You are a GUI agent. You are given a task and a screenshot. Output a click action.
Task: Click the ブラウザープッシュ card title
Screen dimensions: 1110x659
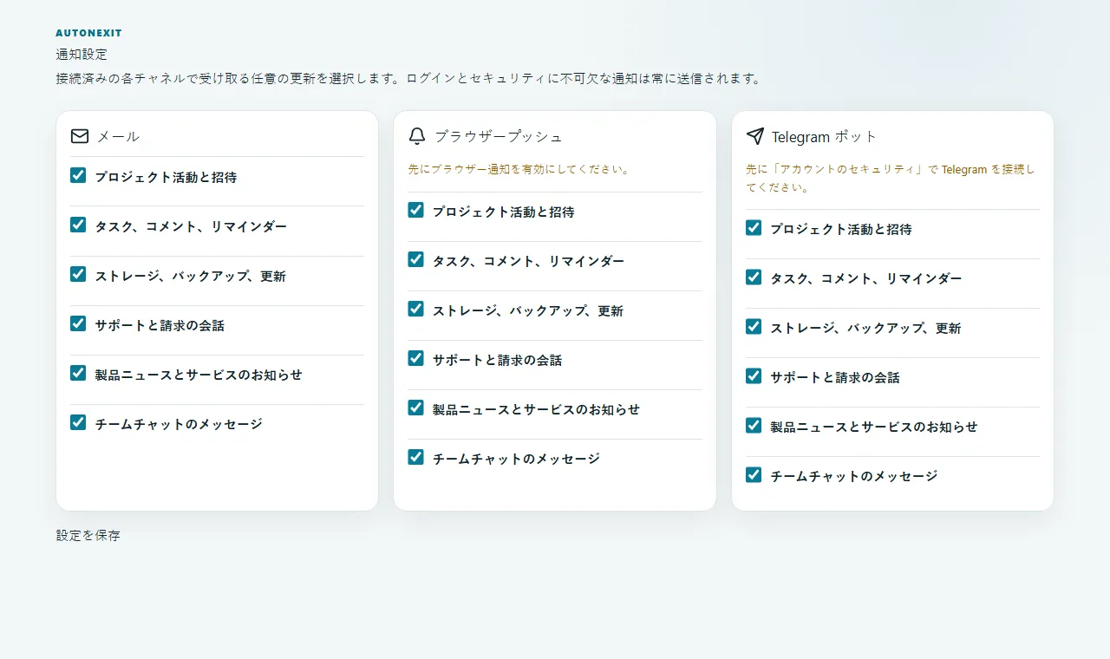[499, 136]
